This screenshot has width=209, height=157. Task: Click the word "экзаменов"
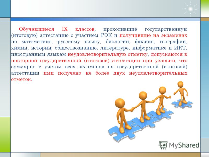click(x=91, y=67)
